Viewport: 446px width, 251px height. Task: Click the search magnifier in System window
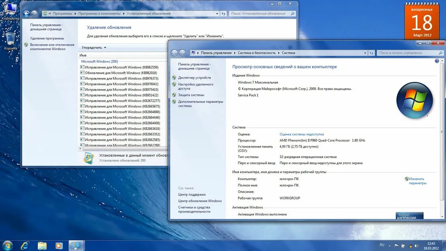click(440, 53)
